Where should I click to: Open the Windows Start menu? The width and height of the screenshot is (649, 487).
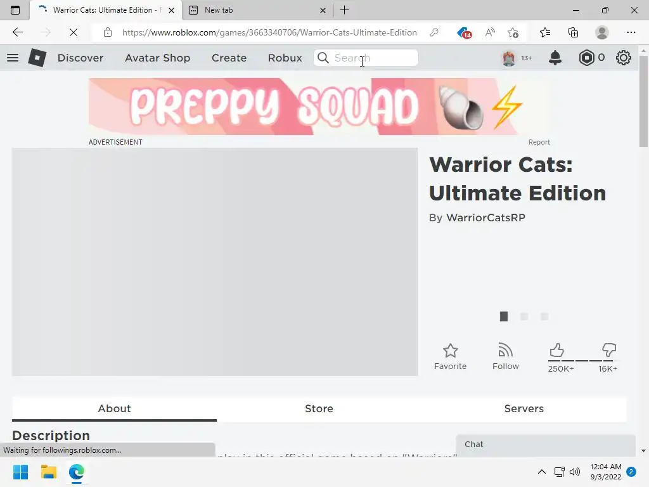(20, 472)
